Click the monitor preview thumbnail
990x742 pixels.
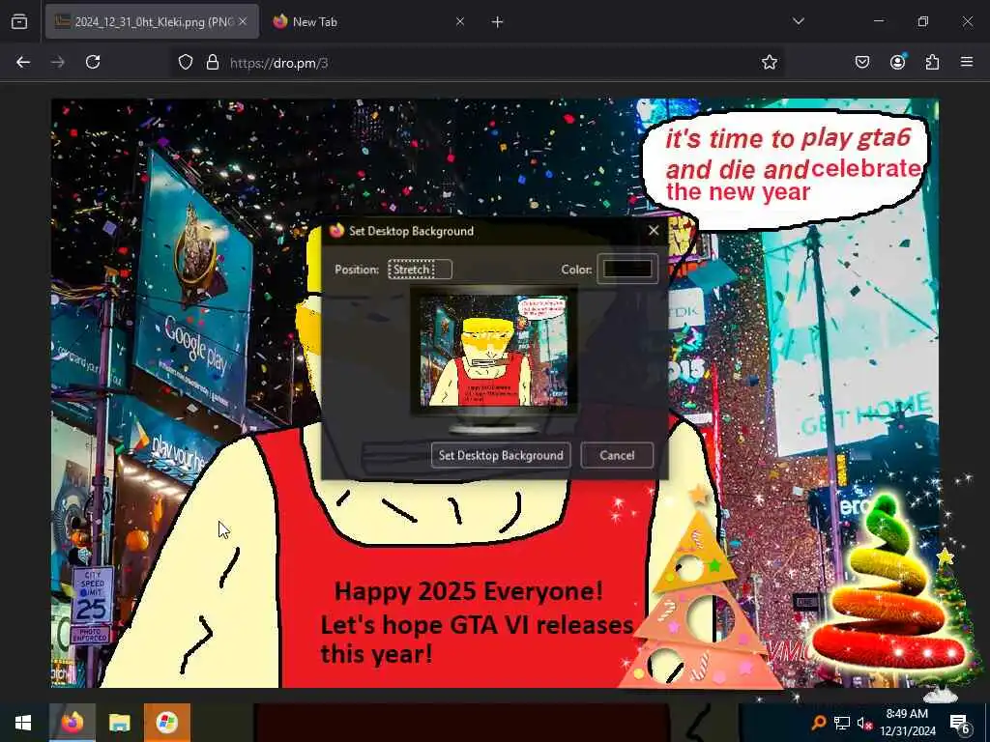tap(494, 350)
